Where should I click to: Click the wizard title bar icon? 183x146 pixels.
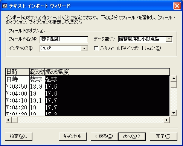[5, 6]
